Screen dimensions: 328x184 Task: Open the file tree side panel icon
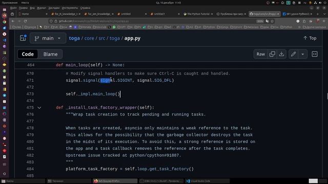(x=23, y=38)
